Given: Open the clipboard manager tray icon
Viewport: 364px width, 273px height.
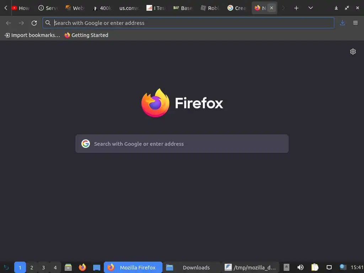Looking at the screenshot, I should [315, 267].
